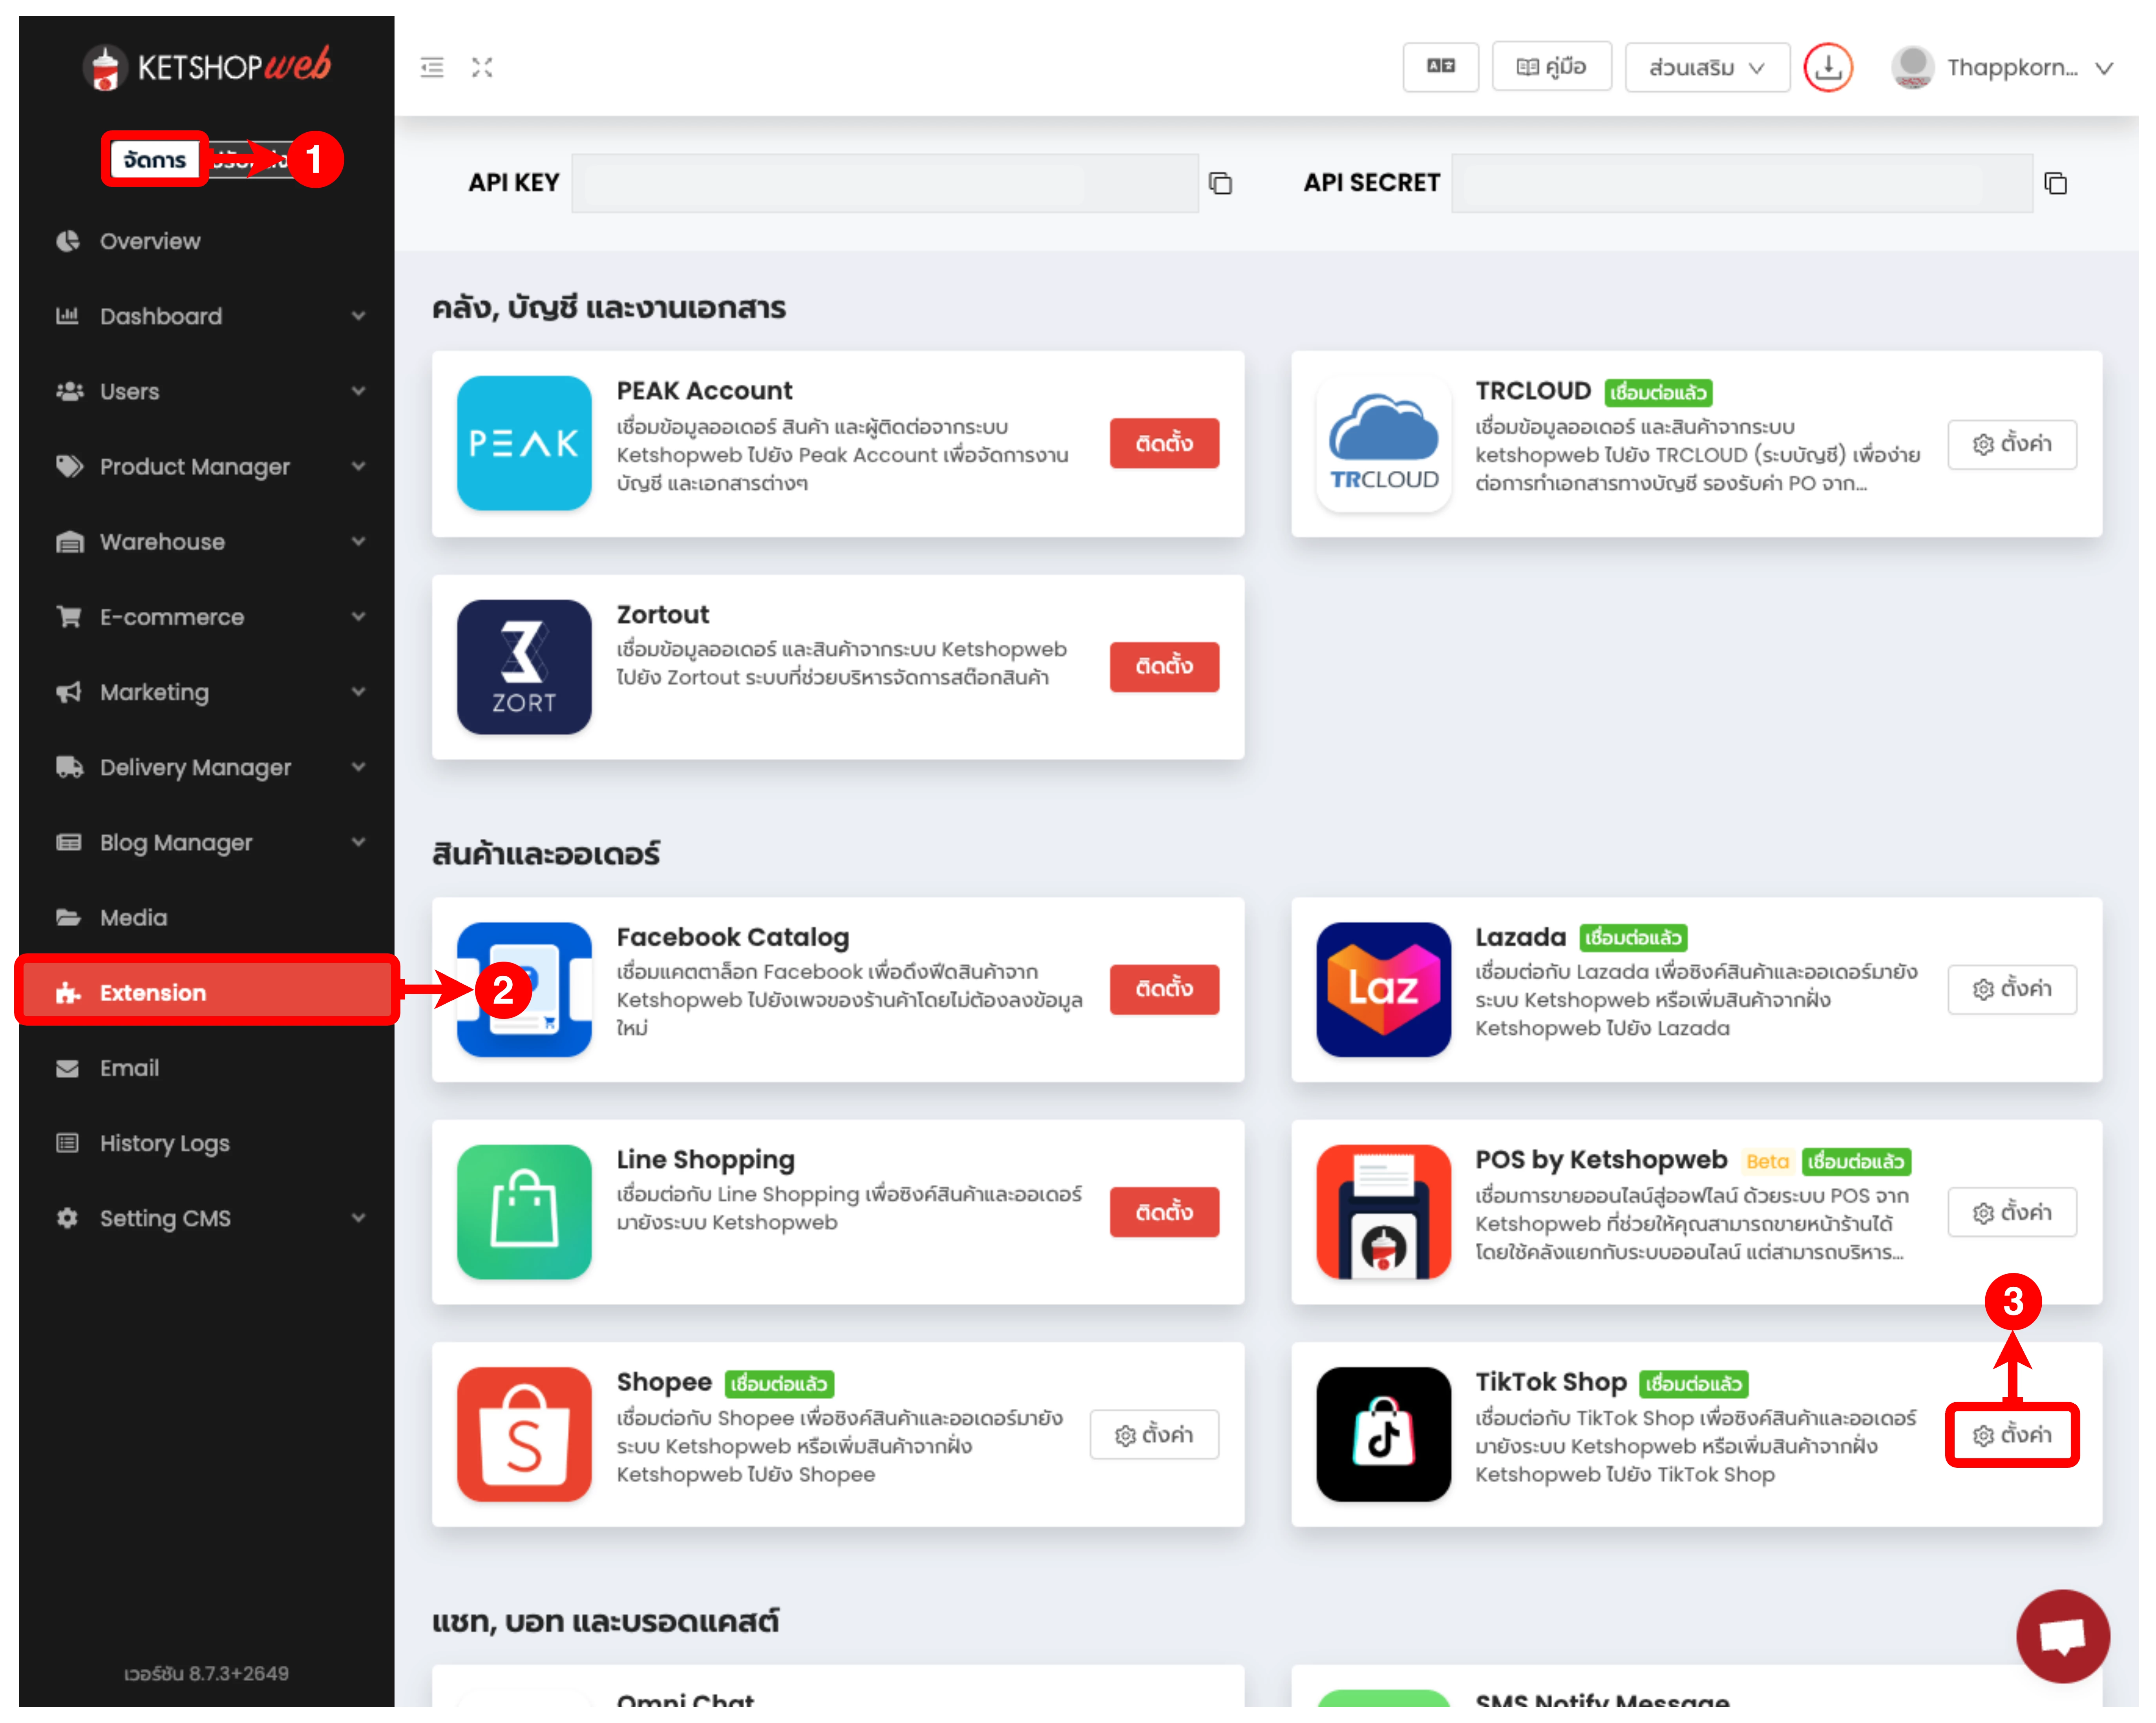Viewport: 2156px width, 1723px height.
Task: Go to History Logs page
Action: [165, 1143]
